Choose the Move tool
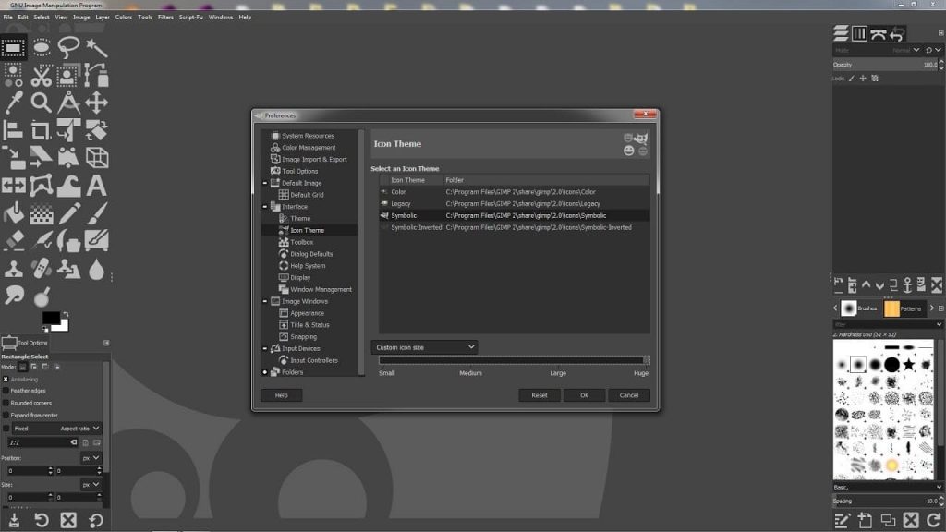Viewport: 946px width, 532px height. pos(96,103)
